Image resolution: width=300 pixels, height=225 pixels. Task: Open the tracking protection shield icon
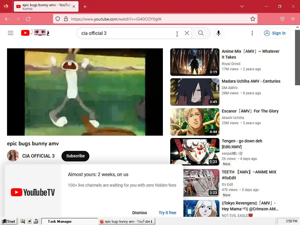tap(58, 19)
